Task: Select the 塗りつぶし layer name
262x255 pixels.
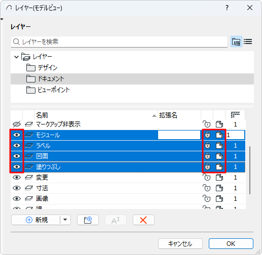Action: click(x=48, y=167)
